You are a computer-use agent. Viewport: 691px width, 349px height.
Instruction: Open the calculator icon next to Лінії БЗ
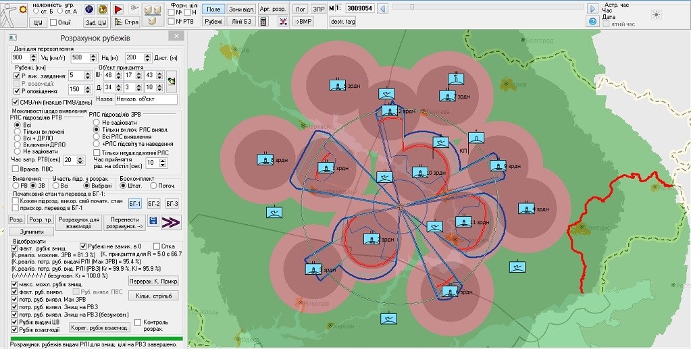click(263, 22)
